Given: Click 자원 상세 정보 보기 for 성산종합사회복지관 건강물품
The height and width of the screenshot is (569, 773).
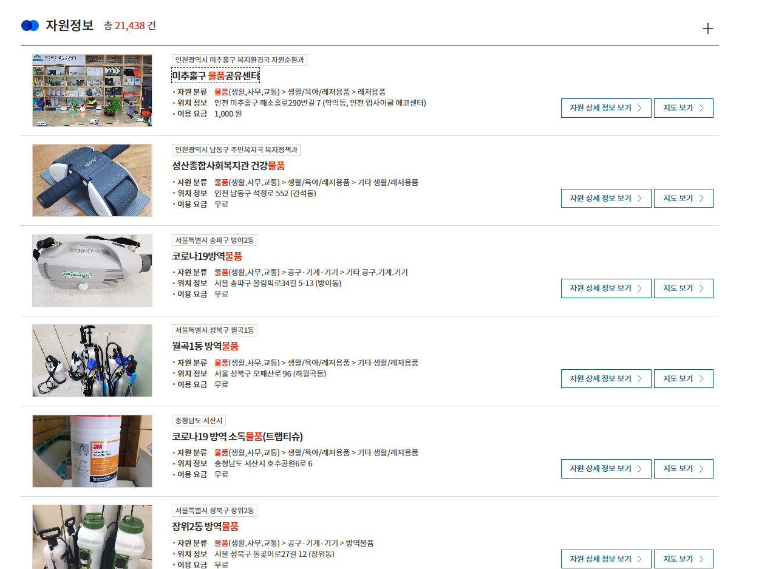Looking at the screenshot, I should 606,199.
